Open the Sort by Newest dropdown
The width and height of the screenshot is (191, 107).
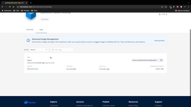pos(38,50)
